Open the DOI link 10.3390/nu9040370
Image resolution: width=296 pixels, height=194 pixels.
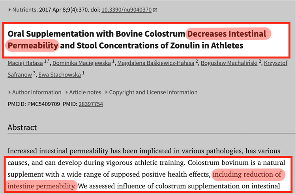pyautogui.click(x=126, y=10)
